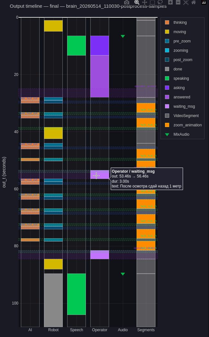209x337 pixels.
Task: Download plot as PNG via camera icon
Action: [127, 2]
